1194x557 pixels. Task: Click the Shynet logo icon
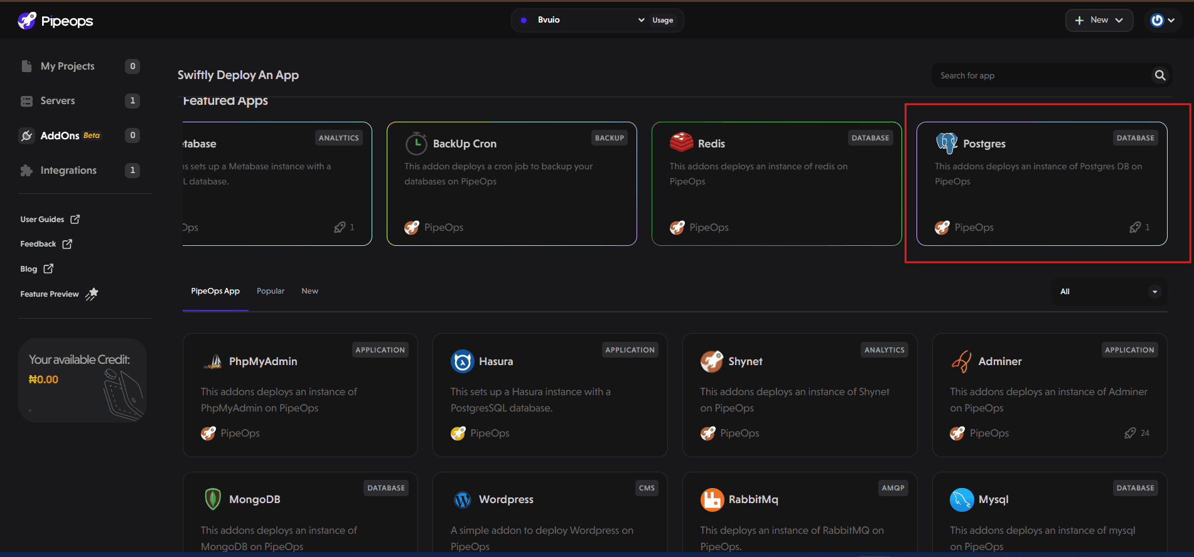click(712, 361)
